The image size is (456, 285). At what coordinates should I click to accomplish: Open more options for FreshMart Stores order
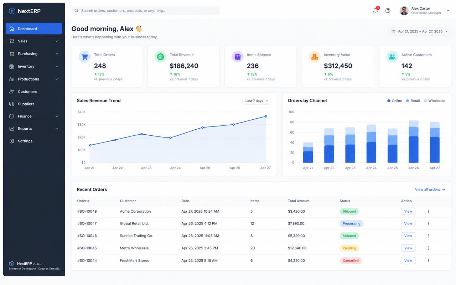pos(428,261)
